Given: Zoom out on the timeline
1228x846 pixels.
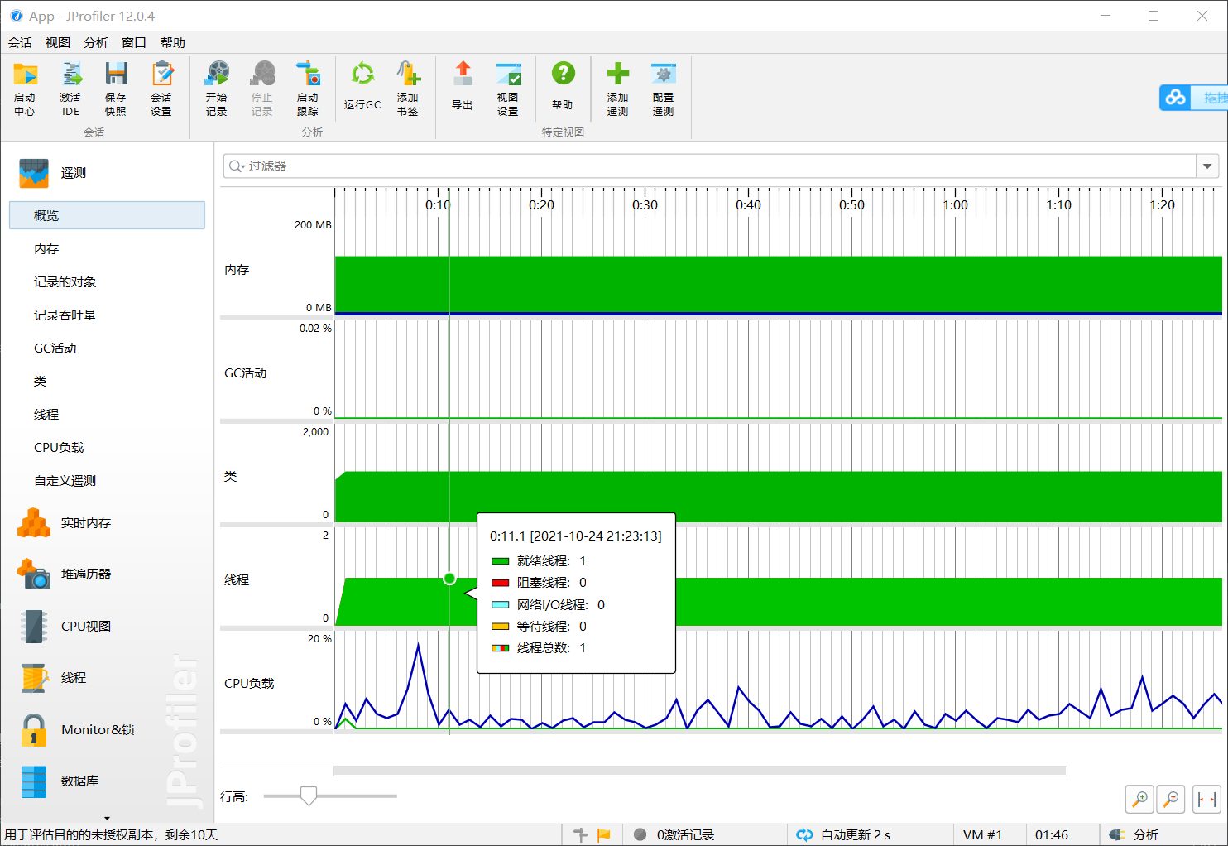Looking at the screenshot, I should [1171, 799].
